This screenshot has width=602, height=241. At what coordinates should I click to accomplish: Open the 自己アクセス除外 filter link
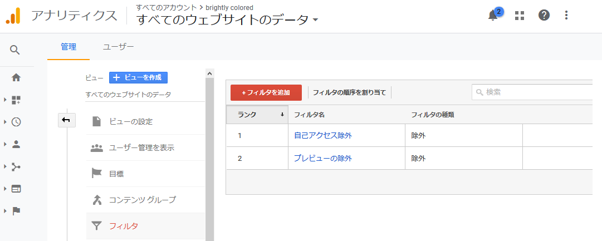[x=323, y=135]
